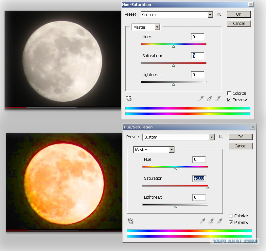Screen dimensions: 266x251
Task: Click the Hue slider handle in top dialog
Action: (x=173, y=46)
